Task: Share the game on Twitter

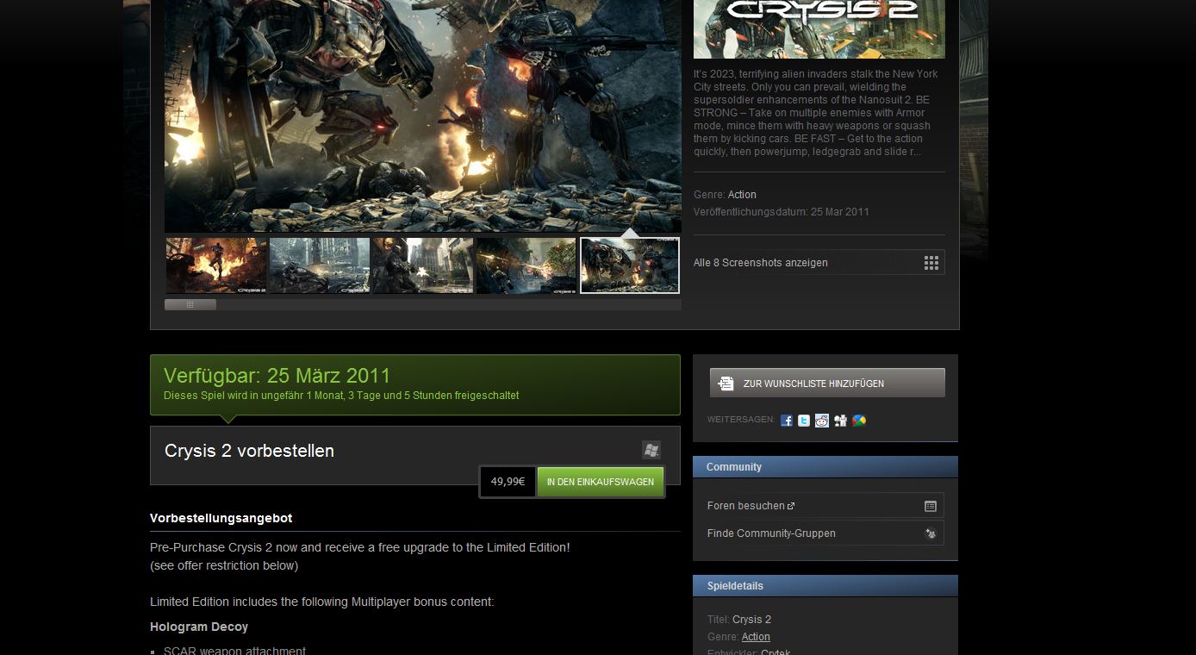Action: tap(804, 421)
